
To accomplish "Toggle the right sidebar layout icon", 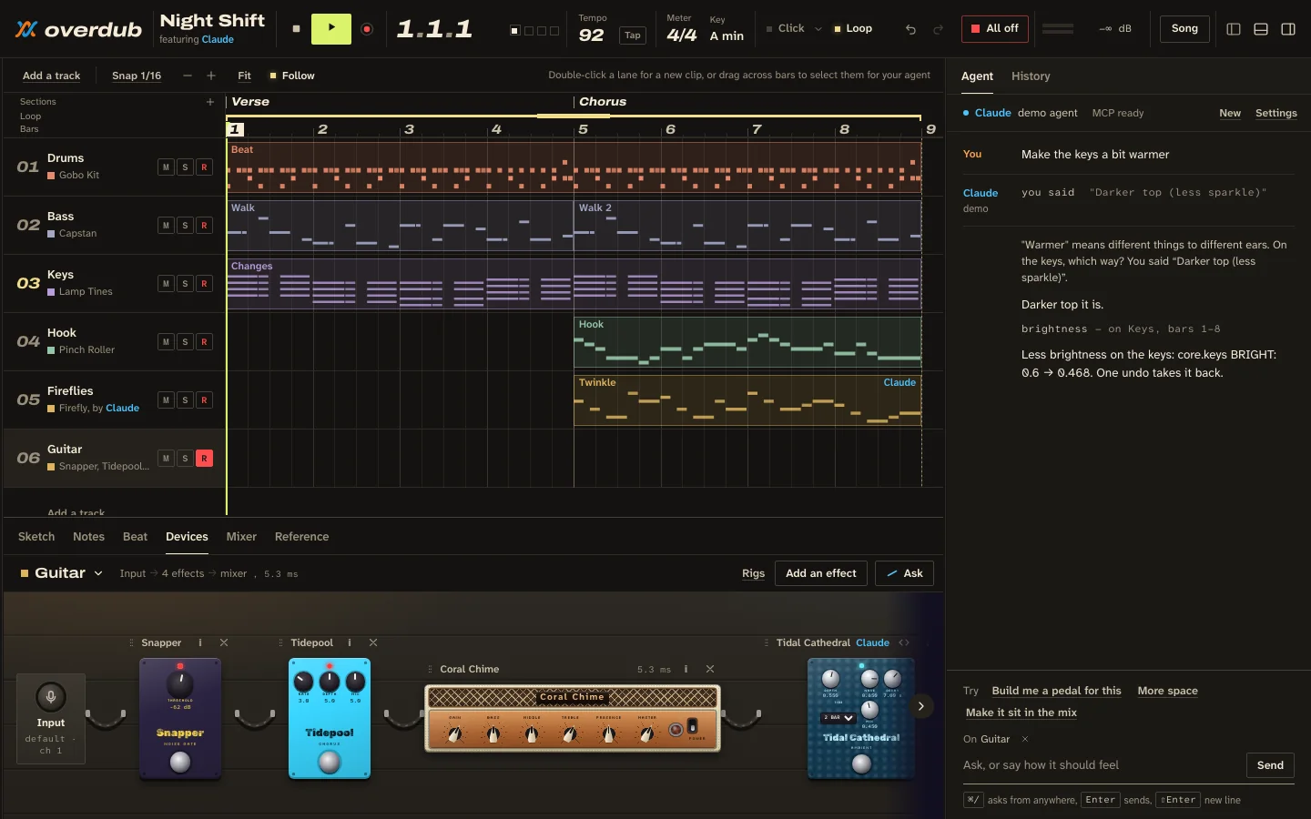I will pyautogui.click(x=1288, y=29).
